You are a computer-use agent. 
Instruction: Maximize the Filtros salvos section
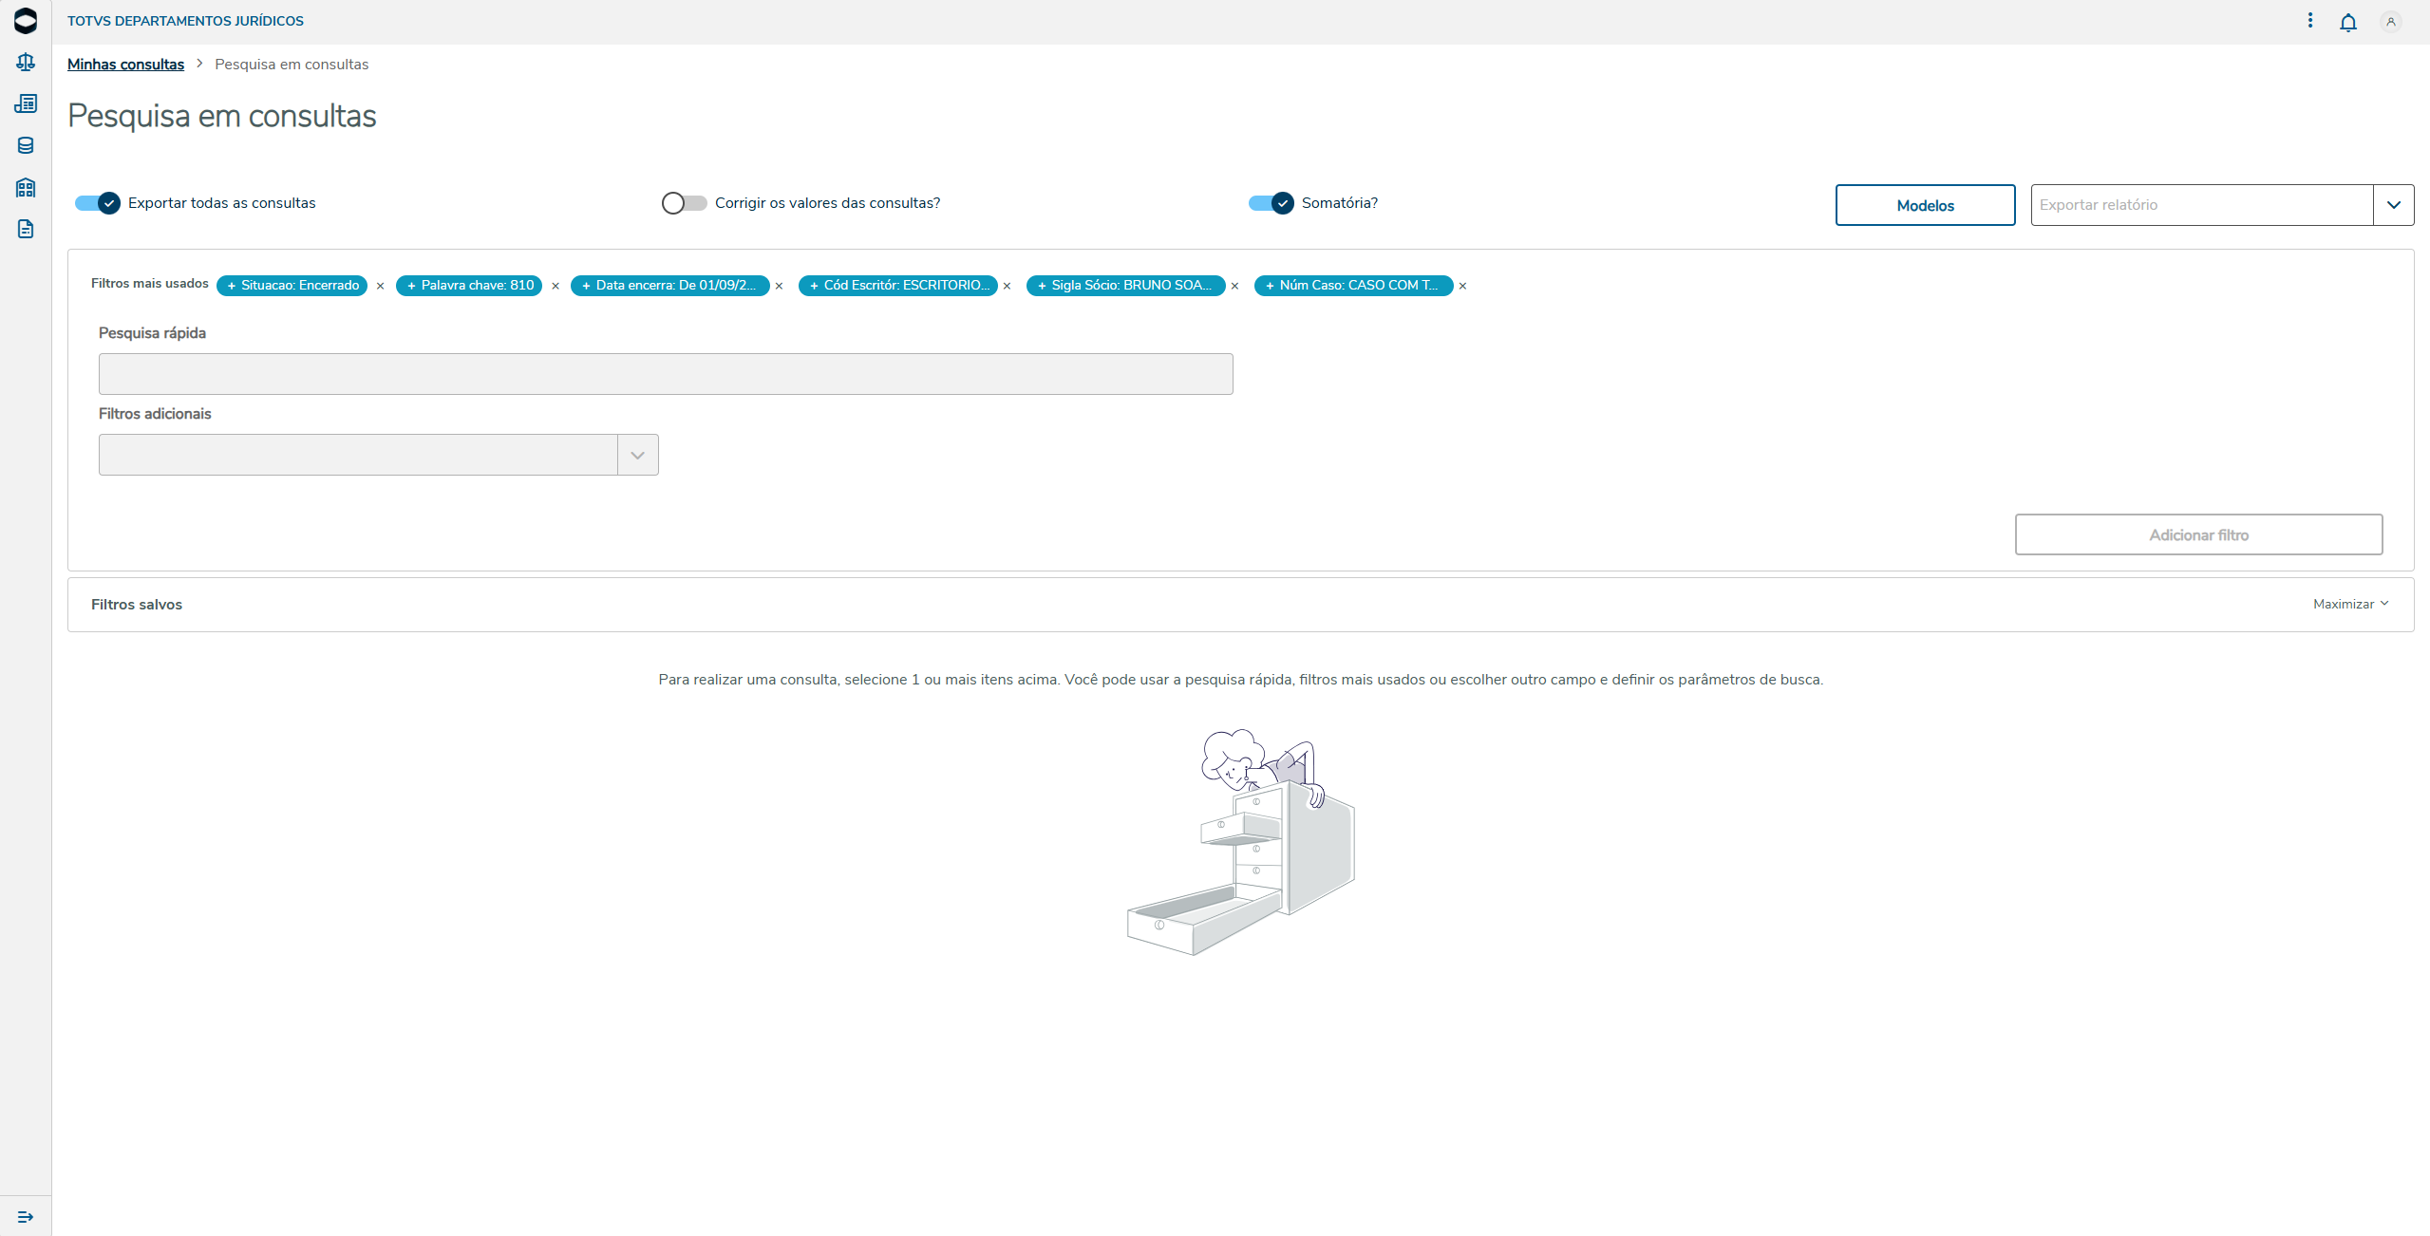pyautogui.click(x=2350, y=605)
